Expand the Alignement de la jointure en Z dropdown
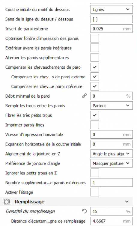 (x=112, y=154)
